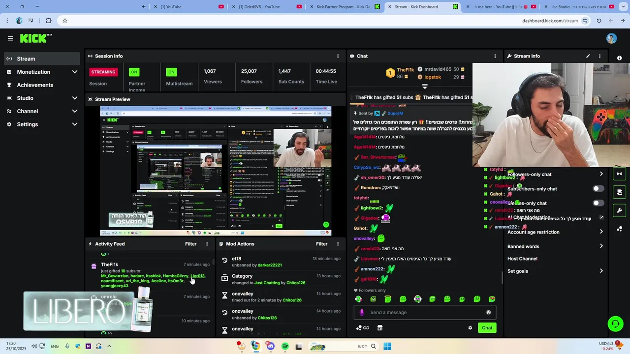The height and width of the screenshot is (354, 630).
Task: Click the STREAMING session status badge
Action: 103,72
